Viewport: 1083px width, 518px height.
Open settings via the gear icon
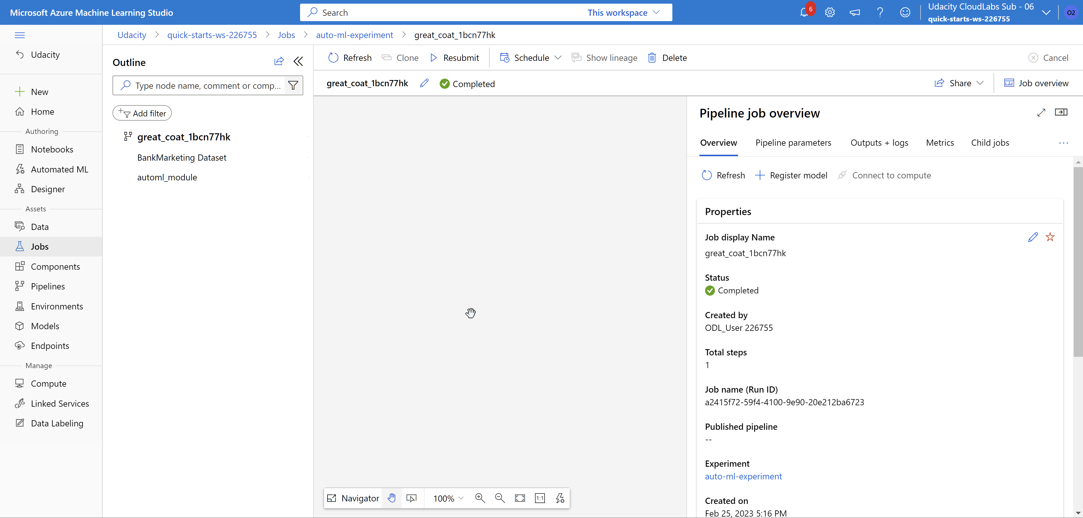(829, 12)
